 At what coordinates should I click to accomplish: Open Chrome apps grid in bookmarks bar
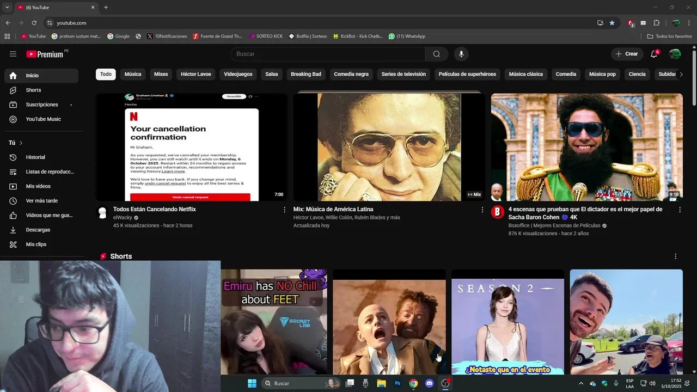pyautogui.click(x=7, y=36)
